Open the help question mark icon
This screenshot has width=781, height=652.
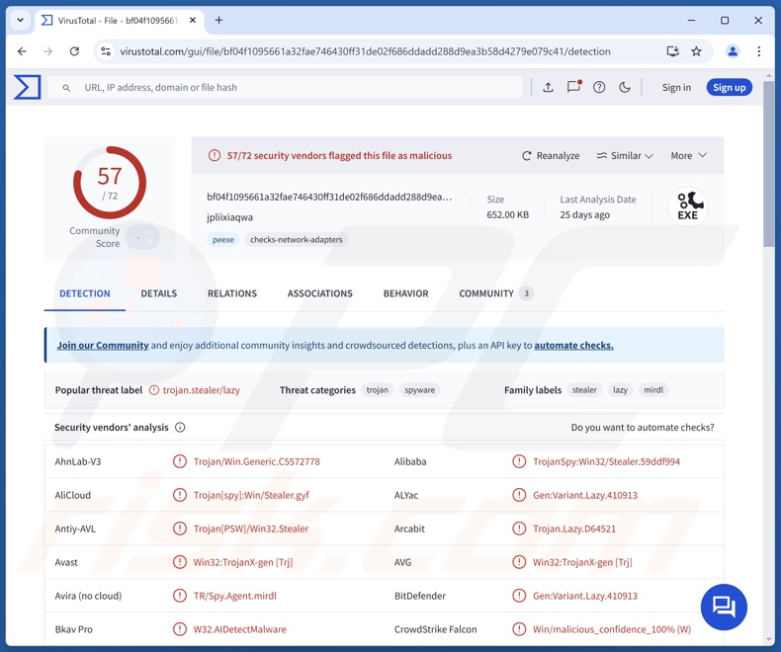(x=599, y=87)
